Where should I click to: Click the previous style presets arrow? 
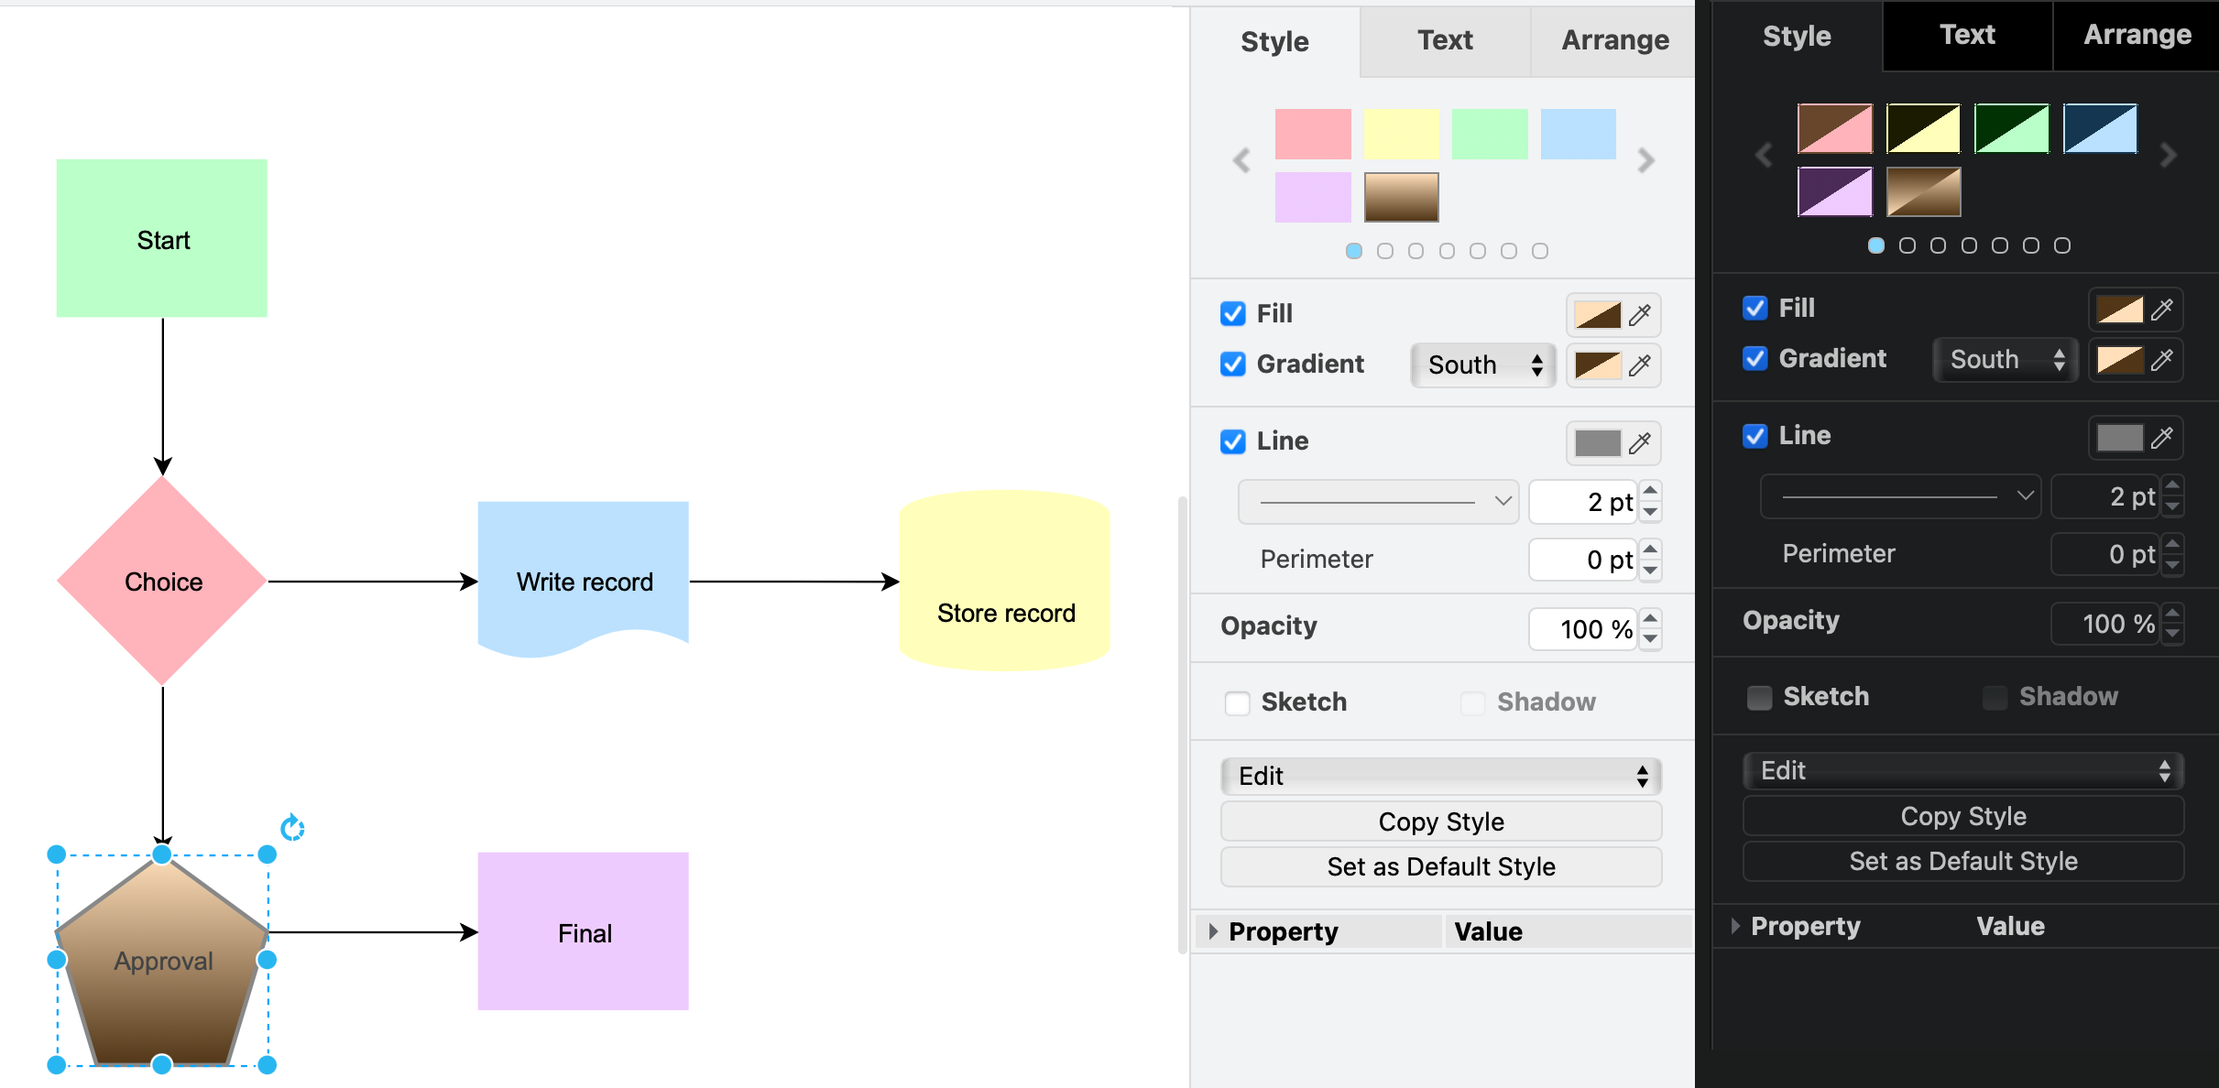[x=1241, y=161]
